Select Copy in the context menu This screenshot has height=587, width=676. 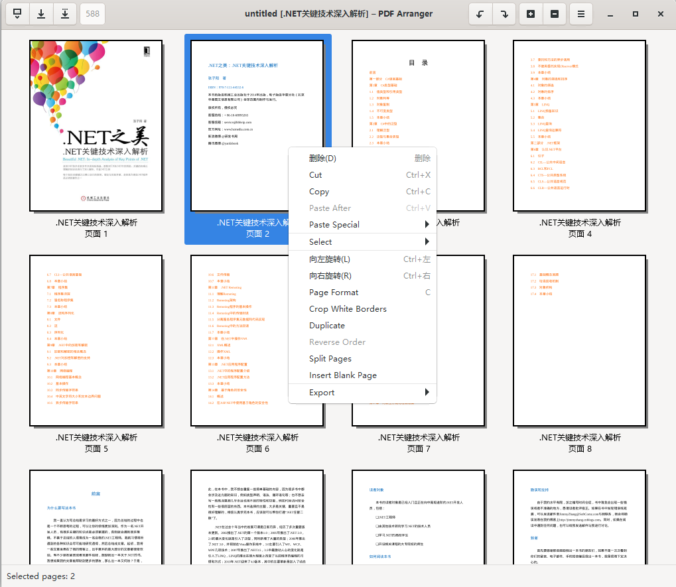(x=363, y=192)
